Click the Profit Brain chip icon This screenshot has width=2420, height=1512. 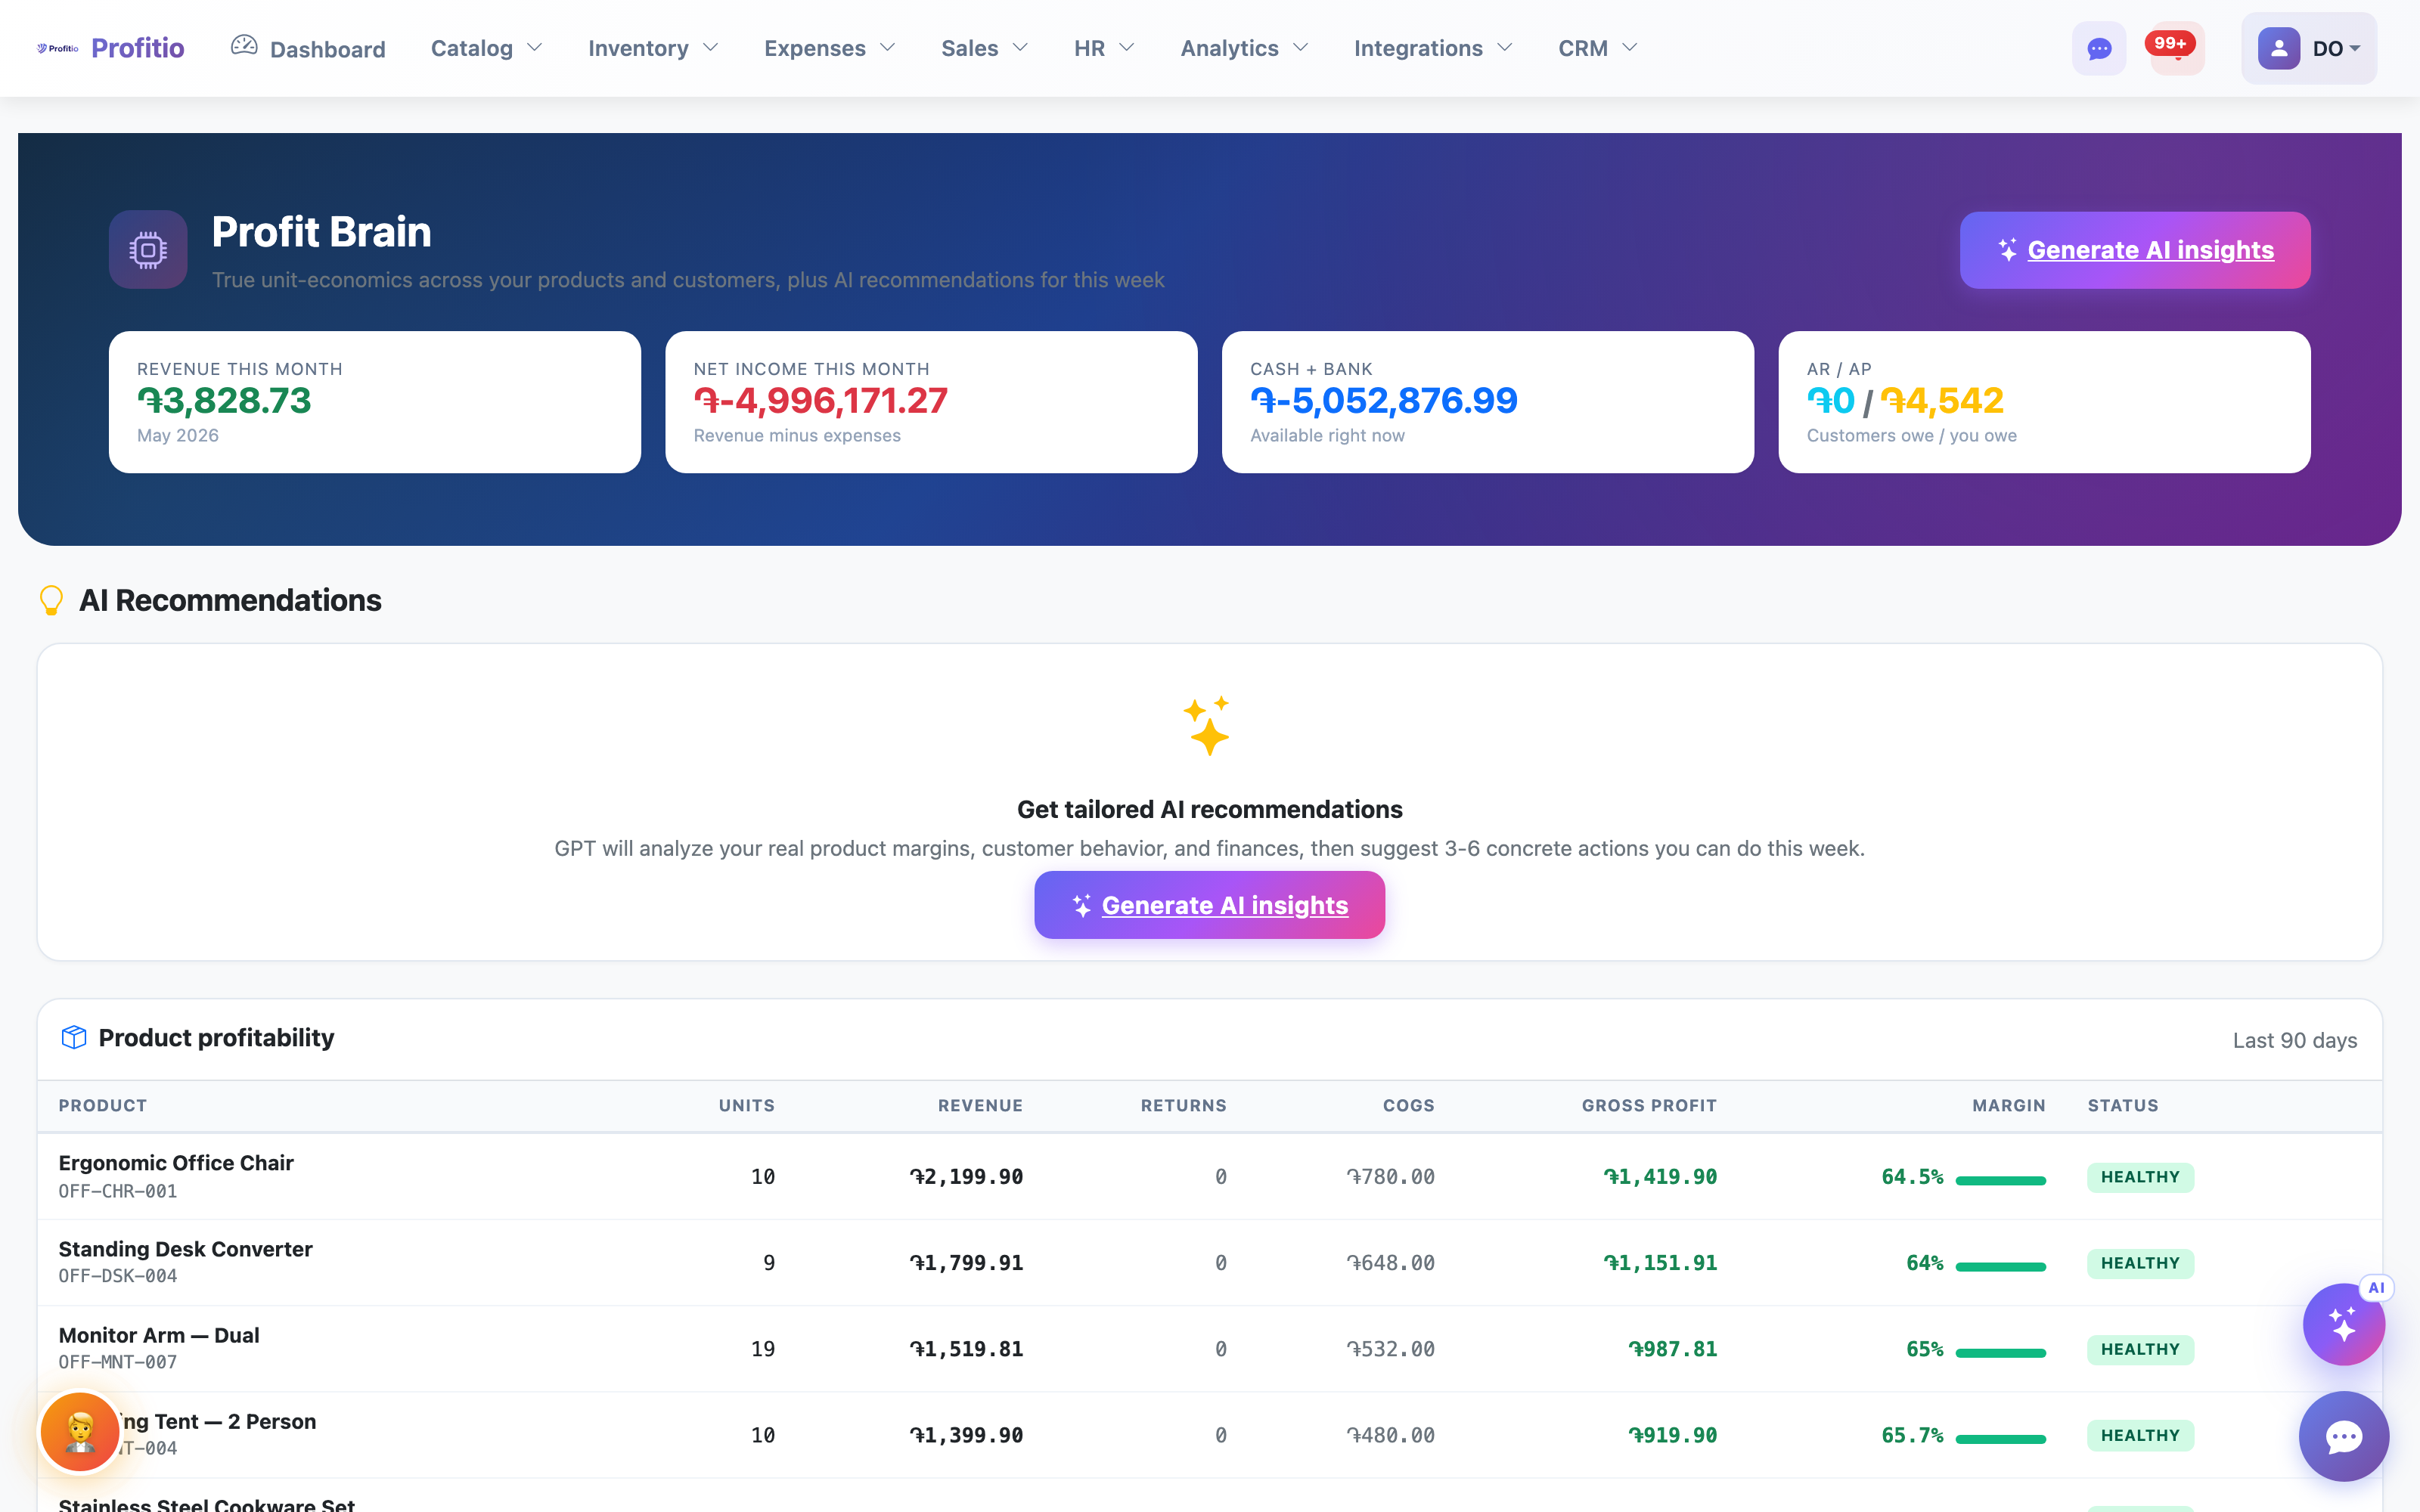(x=148, y=249)
